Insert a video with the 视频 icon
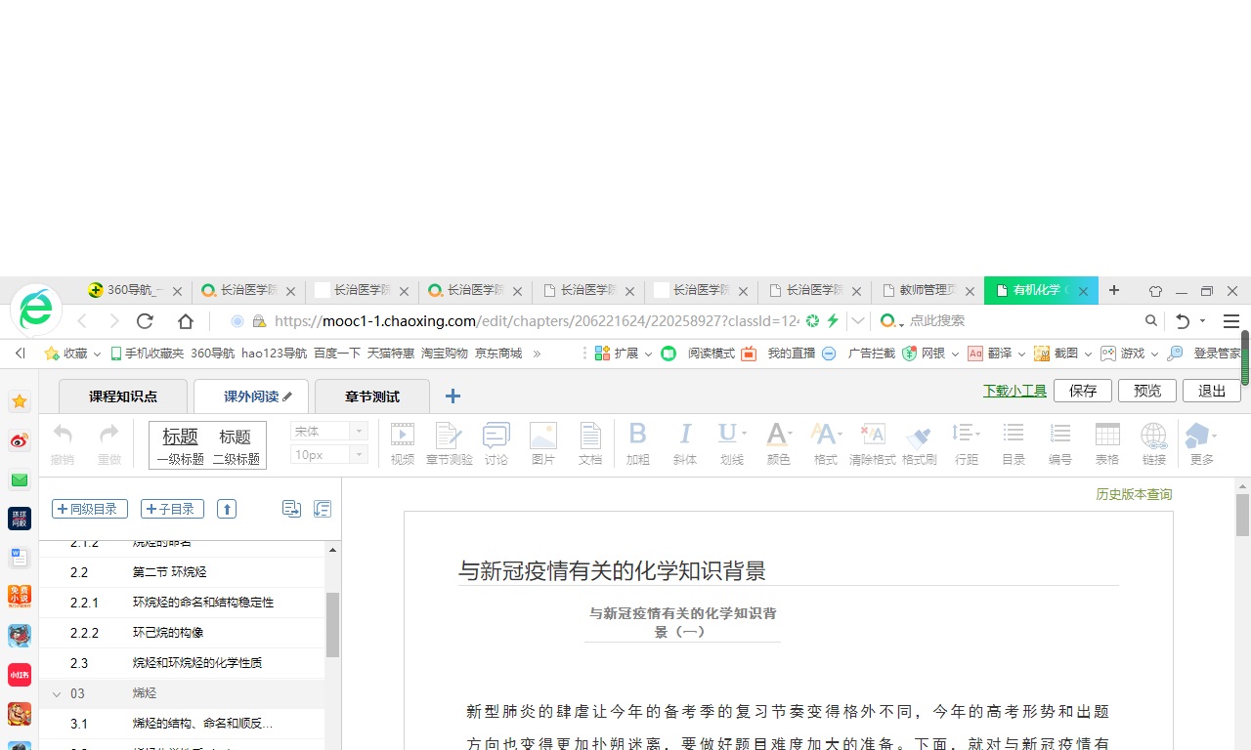Image resolution: width=1251 pixels, height=750 pixels. click(402, 443)
